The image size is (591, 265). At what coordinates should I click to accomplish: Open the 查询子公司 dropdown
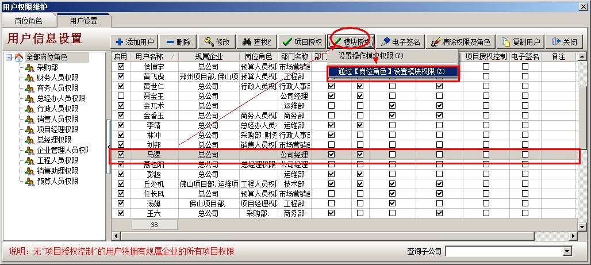pos(567,251)
